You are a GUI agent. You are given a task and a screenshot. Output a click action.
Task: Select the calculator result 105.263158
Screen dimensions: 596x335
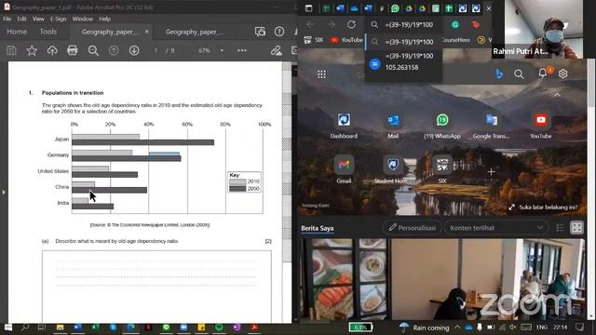pyautogui.click(x=404, y=62)
